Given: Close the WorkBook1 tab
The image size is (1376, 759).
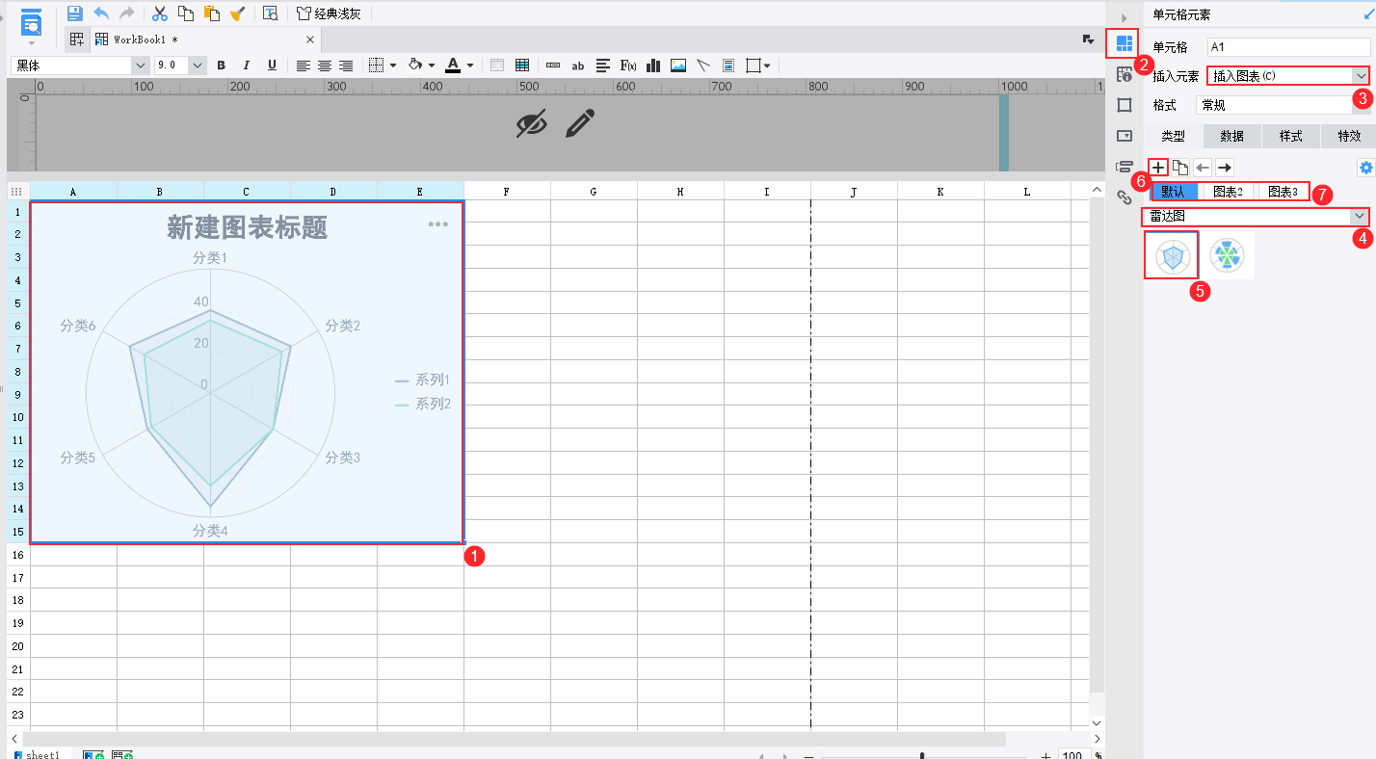Looking at the screenshot, I should (x=310, y=39).
